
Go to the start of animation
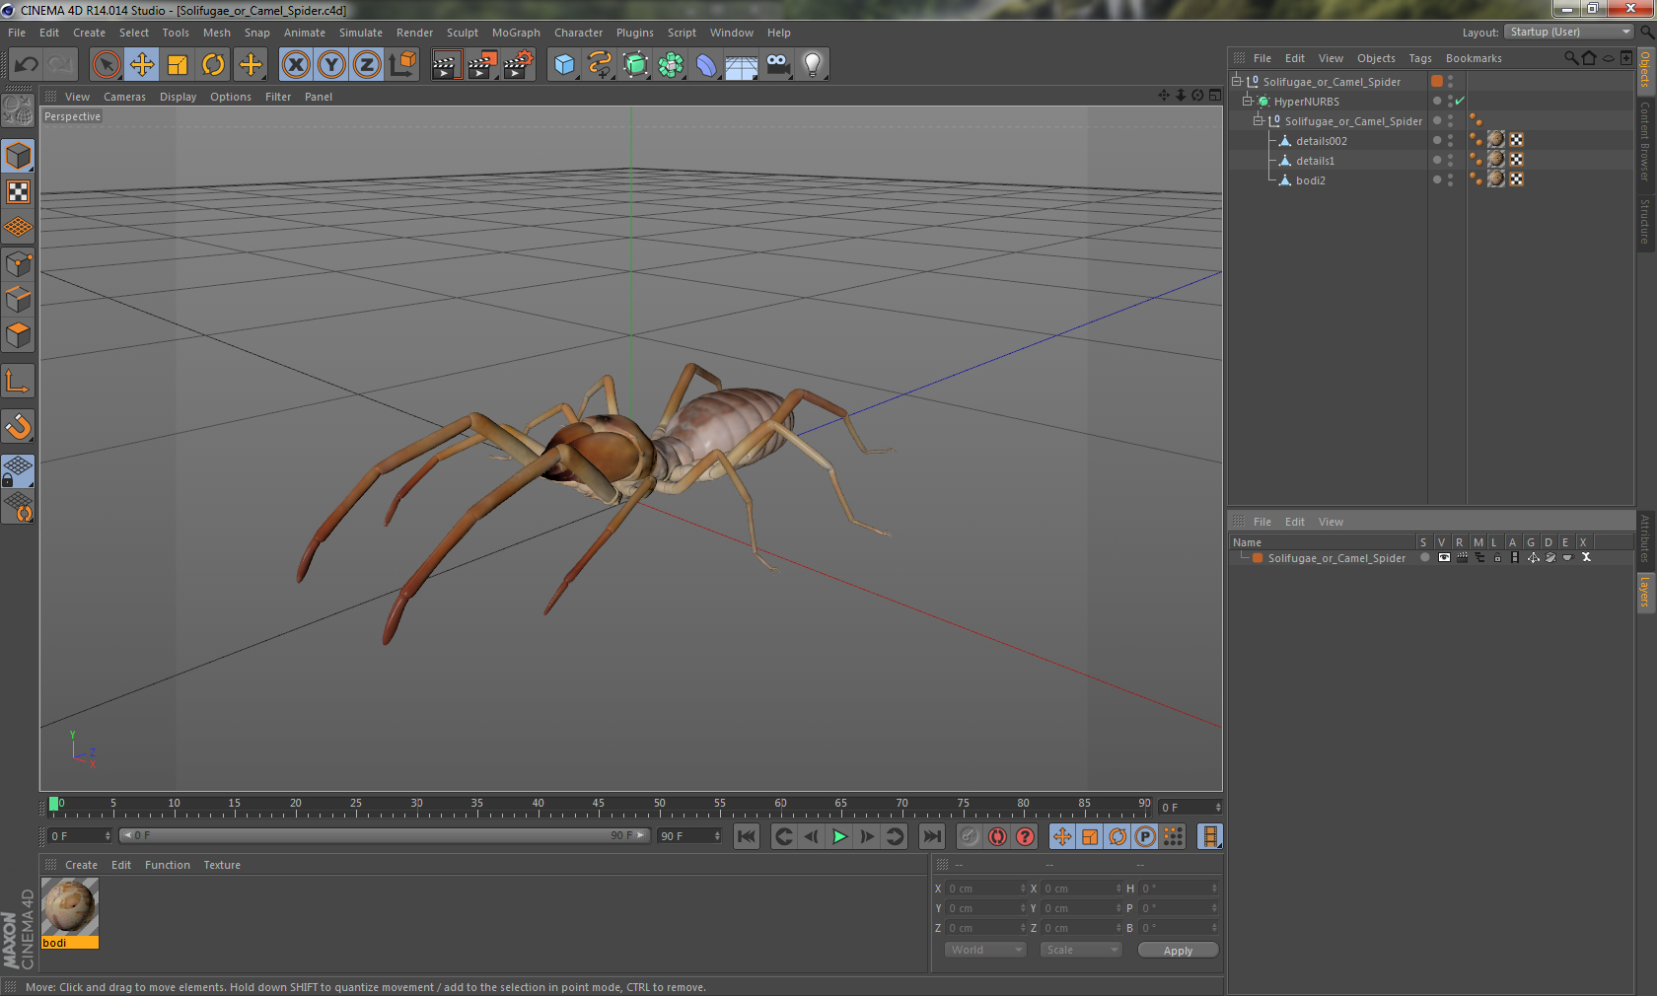[747, 836]
